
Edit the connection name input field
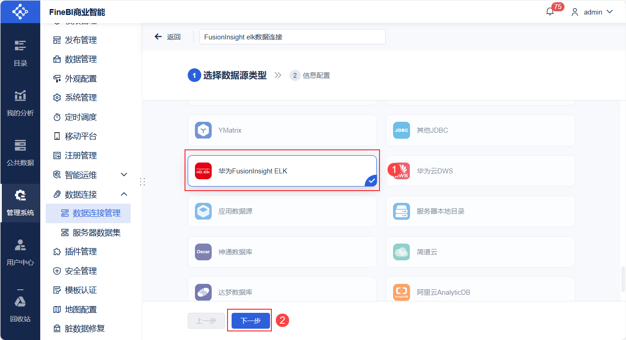[x=292, y=37]
